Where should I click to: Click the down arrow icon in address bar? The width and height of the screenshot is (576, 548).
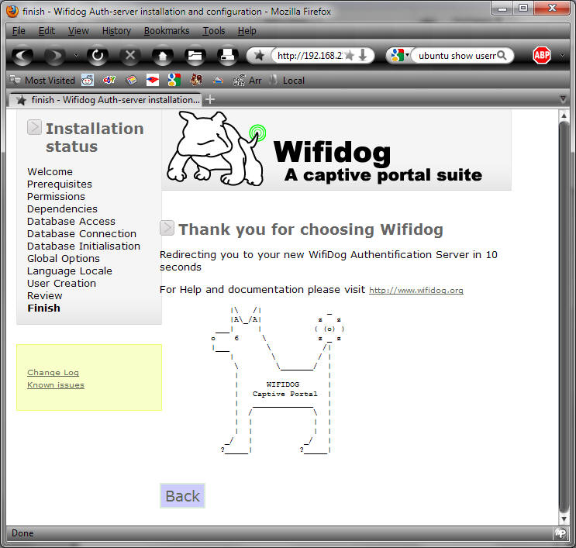tap(363, 56)
